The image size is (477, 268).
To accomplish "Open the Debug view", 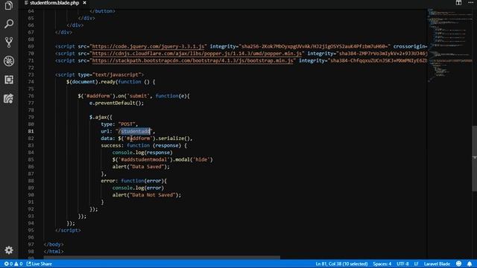I will point(8,61).
